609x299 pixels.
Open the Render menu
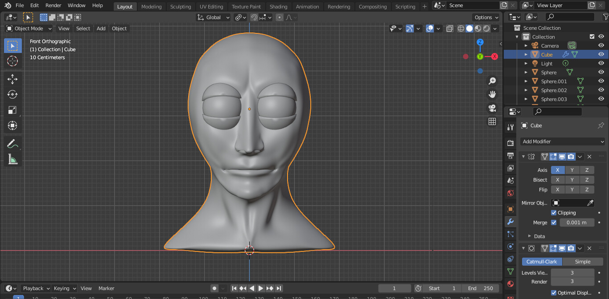click(x=53, y=5)
